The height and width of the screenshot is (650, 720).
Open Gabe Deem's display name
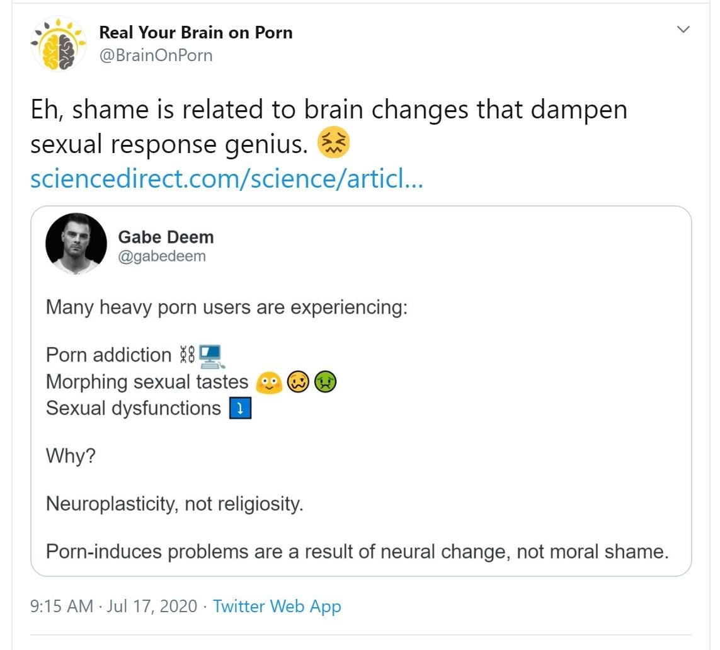coord(166,237)
